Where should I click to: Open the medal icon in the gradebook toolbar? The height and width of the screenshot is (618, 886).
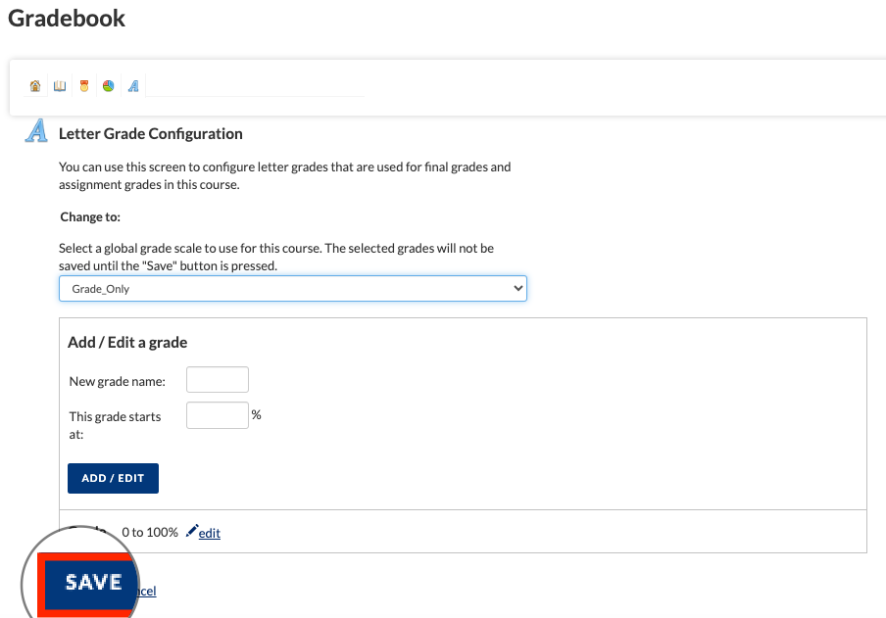[x=84, y=86]
